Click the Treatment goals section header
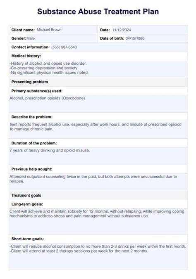Screen dimensions: 196x279 pyautogui.click(x=26, y=195)
